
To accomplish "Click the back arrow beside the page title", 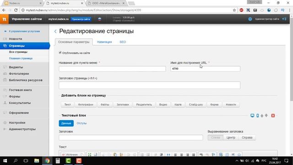I will 55,32.
